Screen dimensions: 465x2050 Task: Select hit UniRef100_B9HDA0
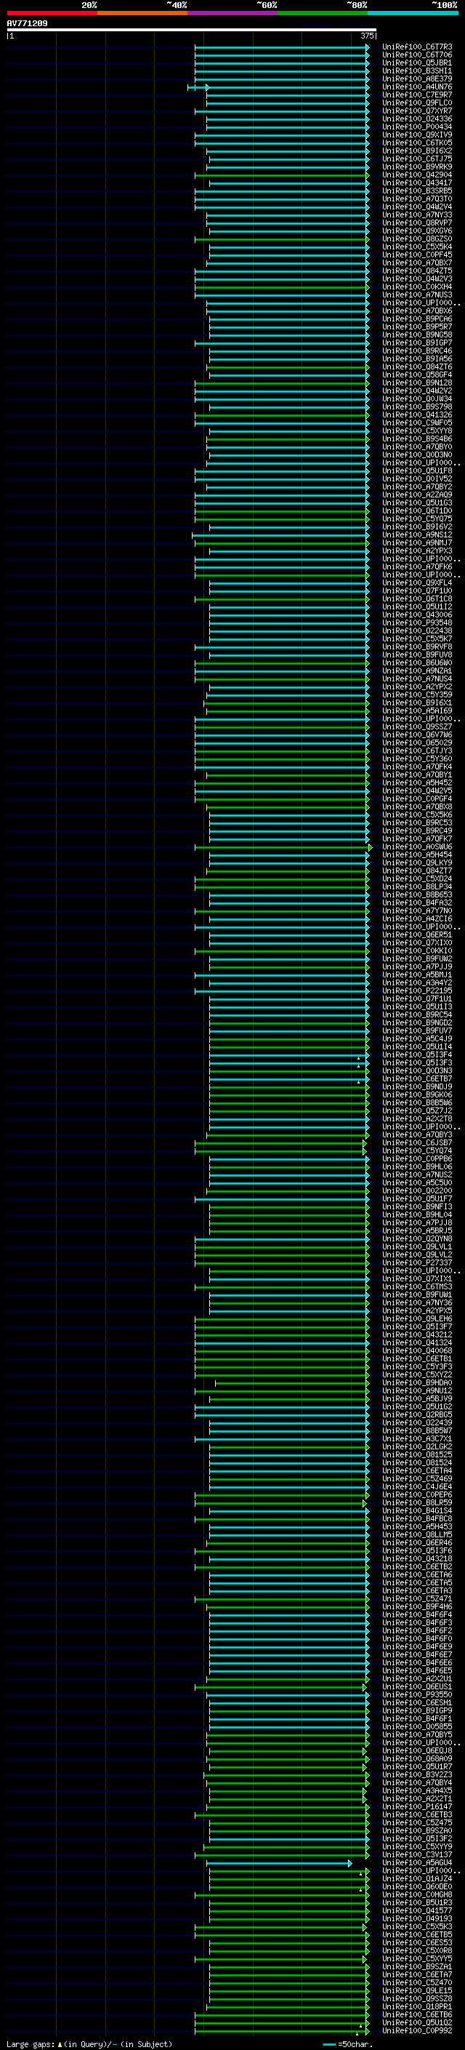point(416,1382)
